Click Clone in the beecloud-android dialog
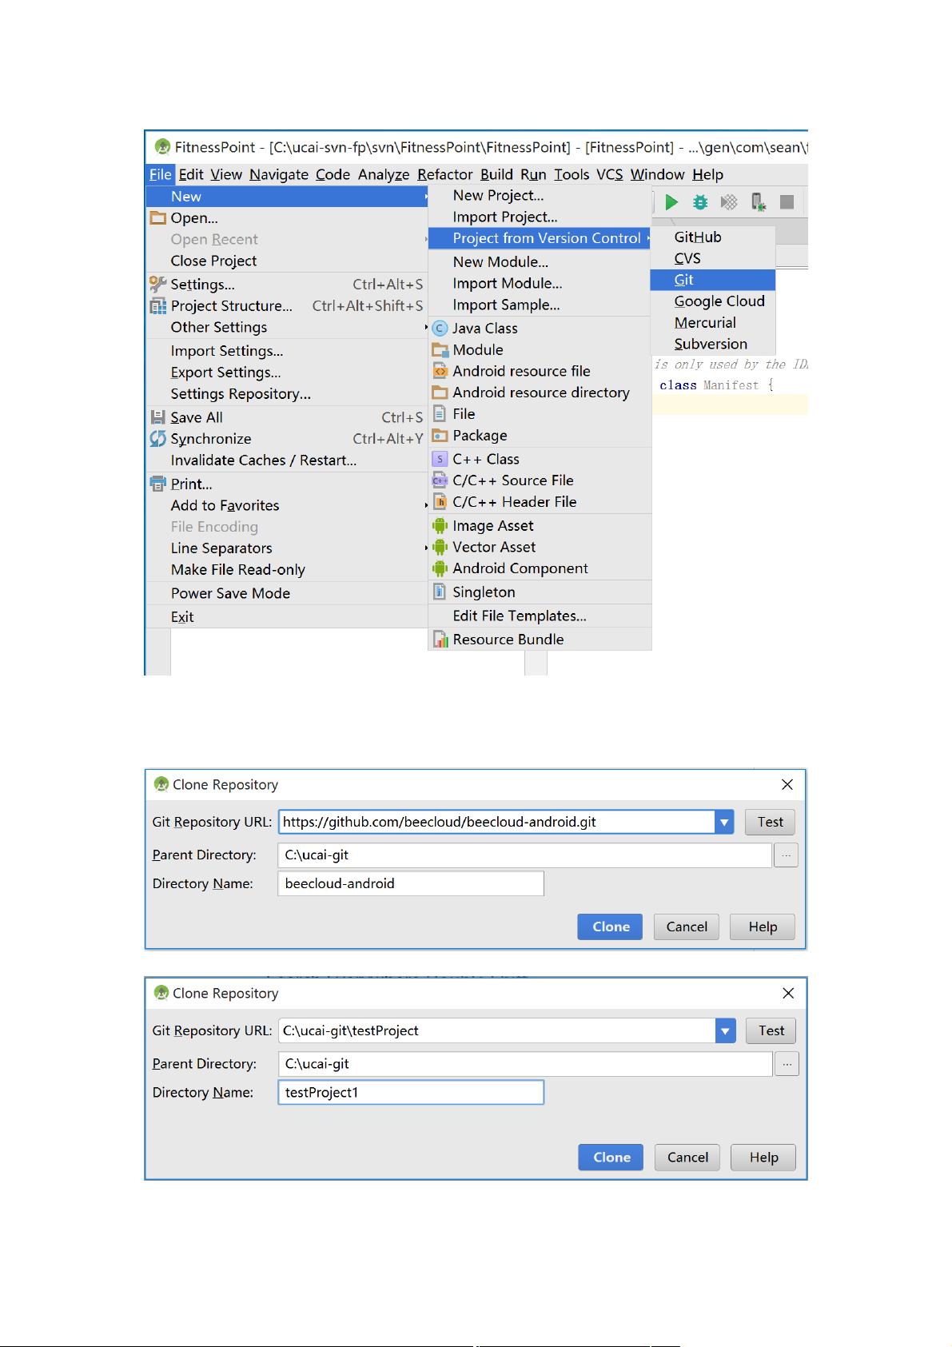This screenshot has width=952, height=1347. 611,927
